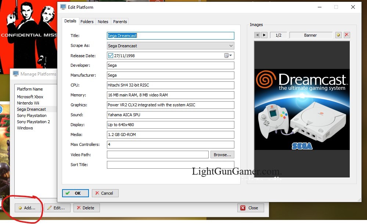Viewport: 367px width, 224px height.
Task: Click the 1/2 image counter
Action: (x=278, y=35)
